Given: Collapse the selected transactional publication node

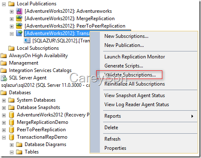Looking at the screenshot, I should [x=12, y=34].
